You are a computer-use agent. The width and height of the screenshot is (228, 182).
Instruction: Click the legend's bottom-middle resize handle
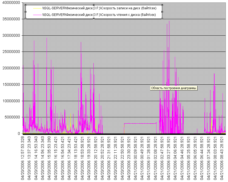(94, 19)
